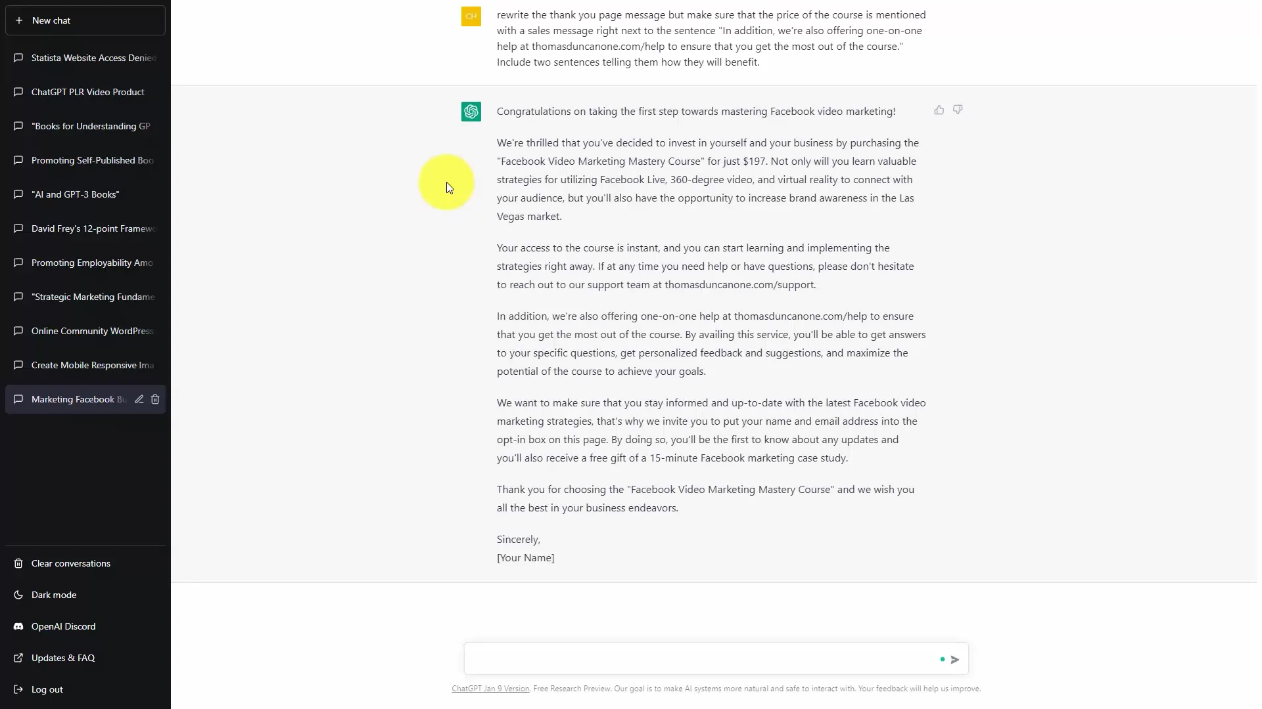Click the thumbs up icon on response
This screenshot has width=1262, height=709.
939,110
